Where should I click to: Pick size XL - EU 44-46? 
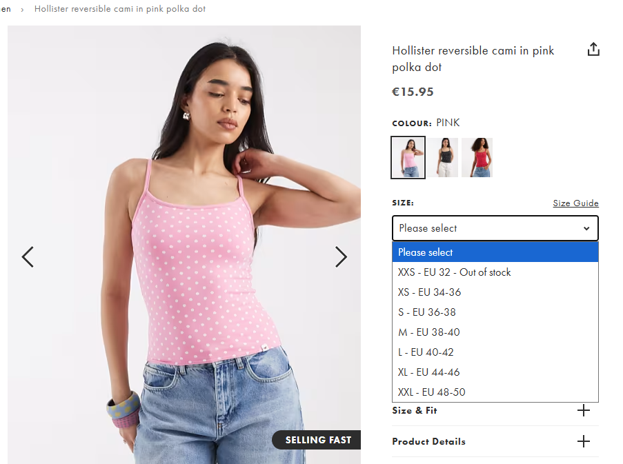pos(495,372)
